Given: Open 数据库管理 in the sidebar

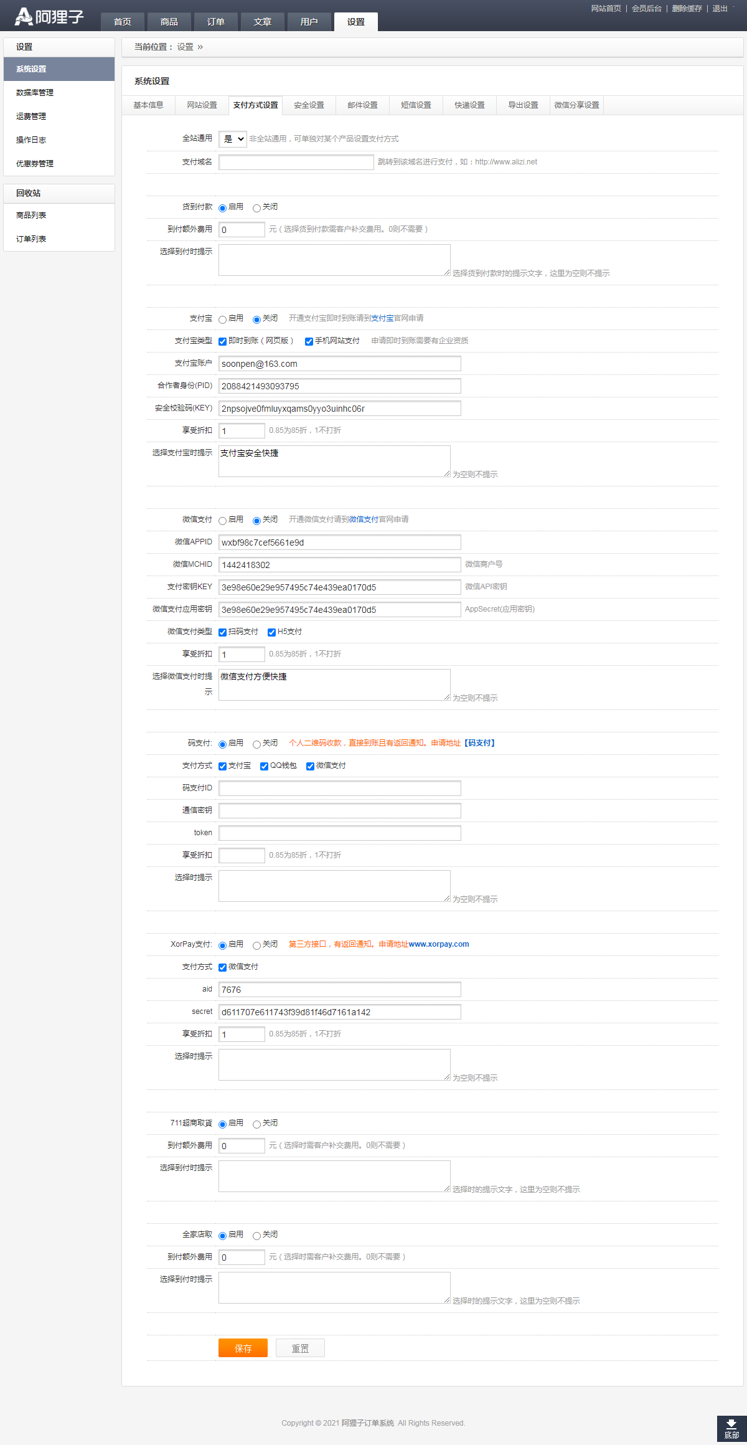Looking at the screenshot, I should pos(35,93).
